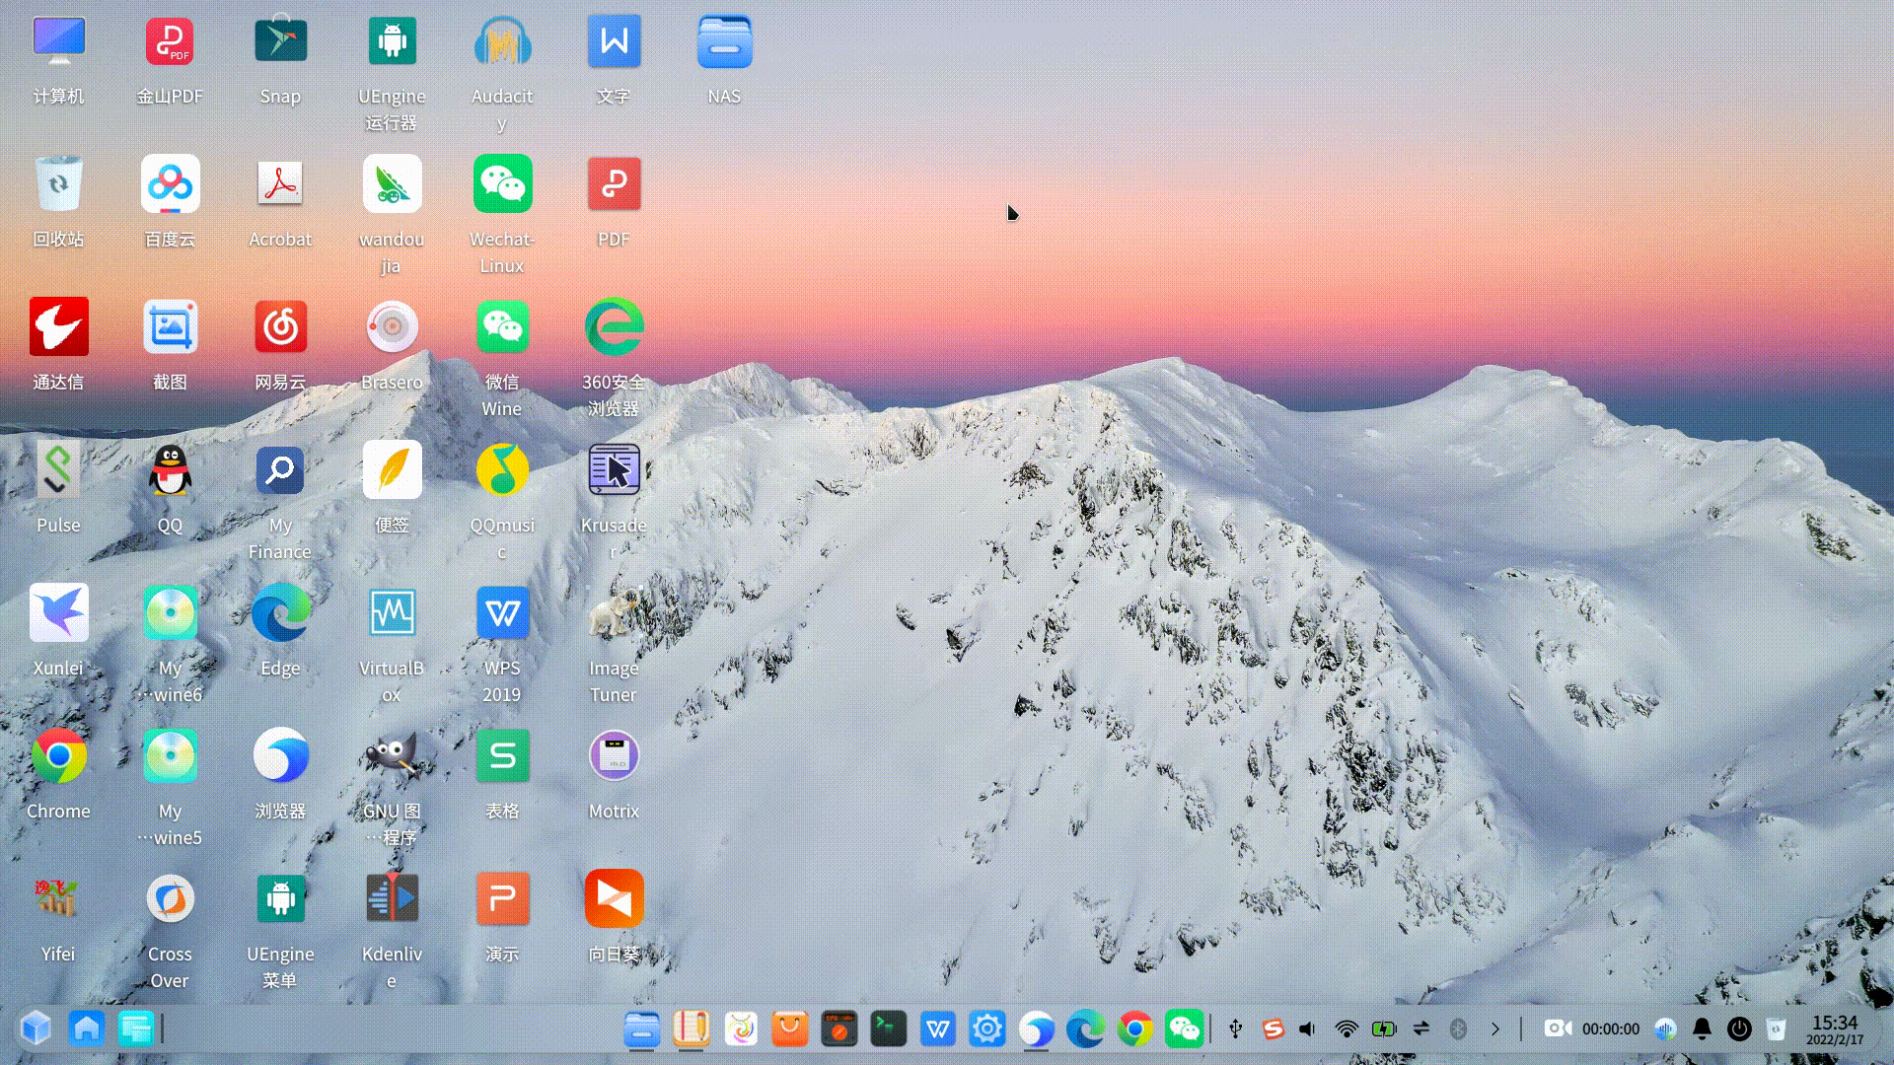
Task: Toggle Wi-Fi from the system tray
Action: point(1348,1029)
